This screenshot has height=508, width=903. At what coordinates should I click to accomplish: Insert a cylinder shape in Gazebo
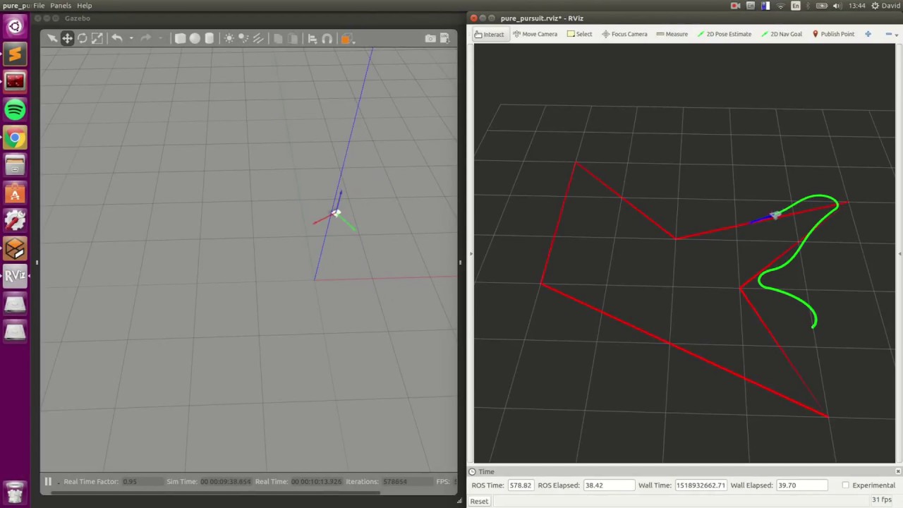coord(210,39)
